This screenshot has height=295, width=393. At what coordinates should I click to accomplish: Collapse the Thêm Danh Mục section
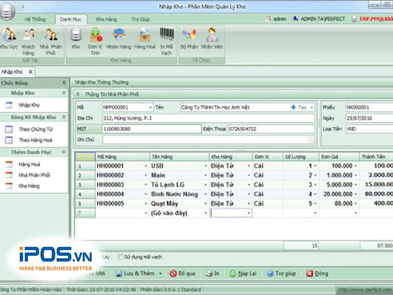(63, 152)
